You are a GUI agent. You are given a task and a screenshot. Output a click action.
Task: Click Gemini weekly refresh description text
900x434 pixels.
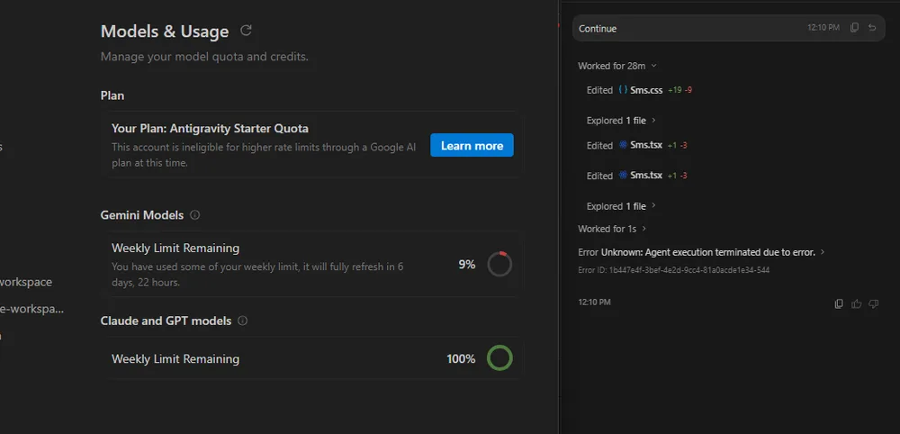click(x=257, y=275)
